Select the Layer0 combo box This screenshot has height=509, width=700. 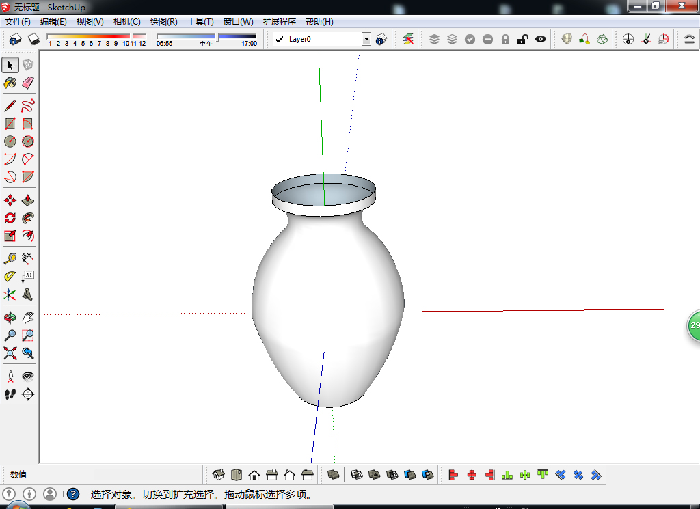click(321, 39)
